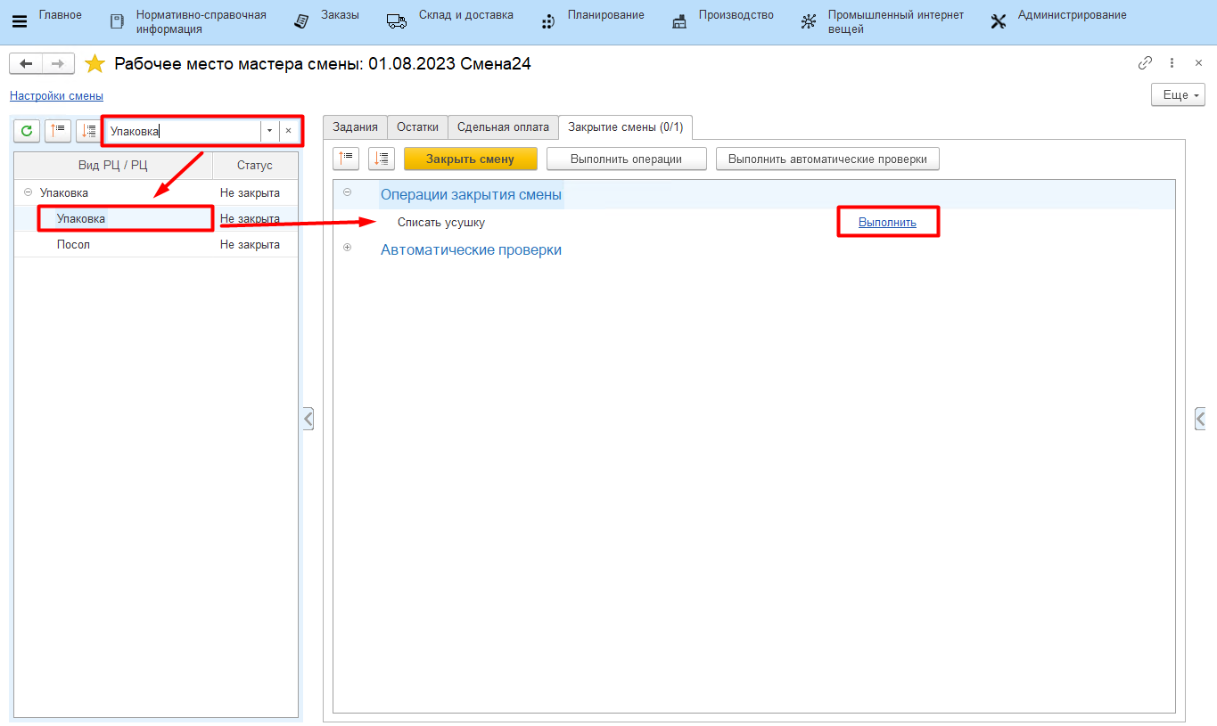The width and height of the screenshot is (1217, 726).
Task: Open the Настройки смены link
Action: click(56, 96)
